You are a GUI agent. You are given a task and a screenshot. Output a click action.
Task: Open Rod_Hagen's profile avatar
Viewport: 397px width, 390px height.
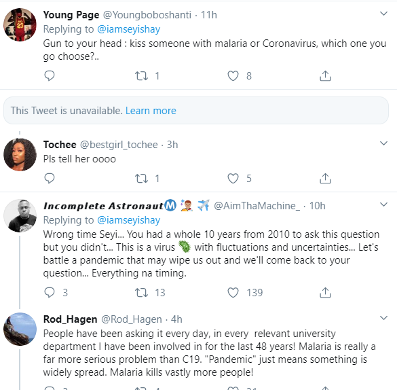(20, 329)
